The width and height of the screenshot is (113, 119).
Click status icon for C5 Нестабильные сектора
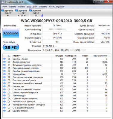4,102
